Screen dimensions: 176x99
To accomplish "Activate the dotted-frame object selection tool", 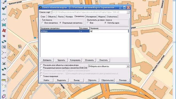I will (4, 47).
